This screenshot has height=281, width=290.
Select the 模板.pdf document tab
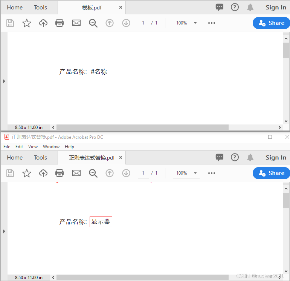pyautogui.click(x=92, y=8)
